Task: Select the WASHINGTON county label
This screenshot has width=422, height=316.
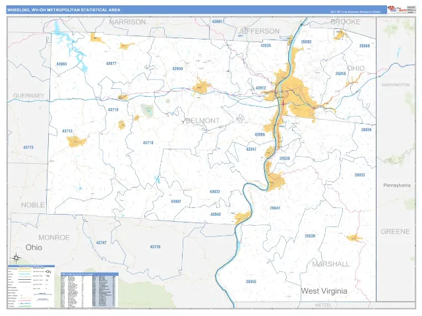Action: coord(395,85)
